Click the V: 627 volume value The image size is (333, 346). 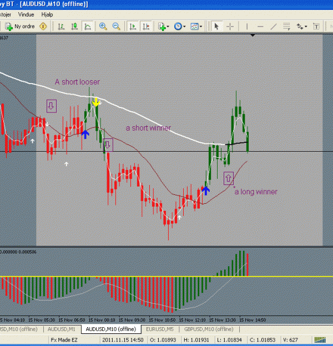[x=290, y=340]
